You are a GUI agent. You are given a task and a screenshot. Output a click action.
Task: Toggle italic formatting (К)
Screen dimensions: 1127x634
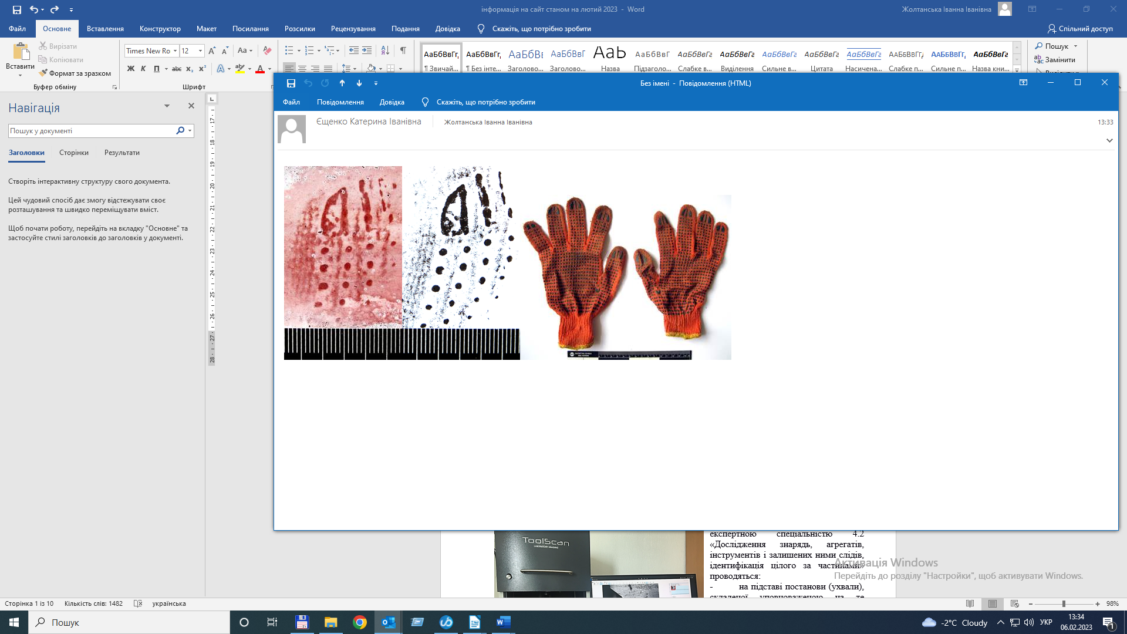coord(143,69)
